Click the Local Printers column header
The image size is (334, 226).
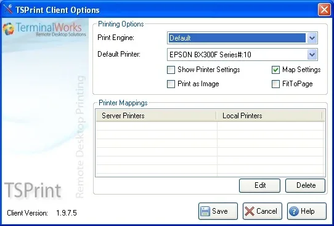pyautogui.click(x=270, y=116)
